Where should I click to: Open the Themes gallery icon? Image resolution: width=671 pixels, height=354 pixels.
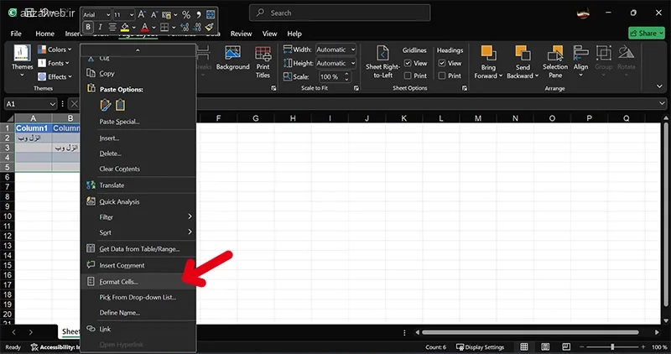(22, 53)
